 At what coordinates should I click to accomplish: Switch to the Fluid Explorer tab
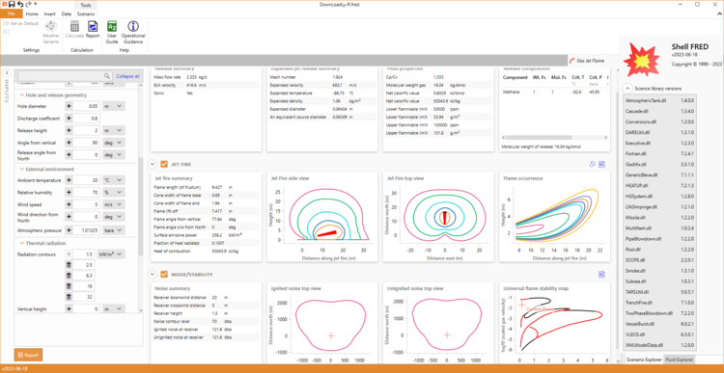(679, 360)
